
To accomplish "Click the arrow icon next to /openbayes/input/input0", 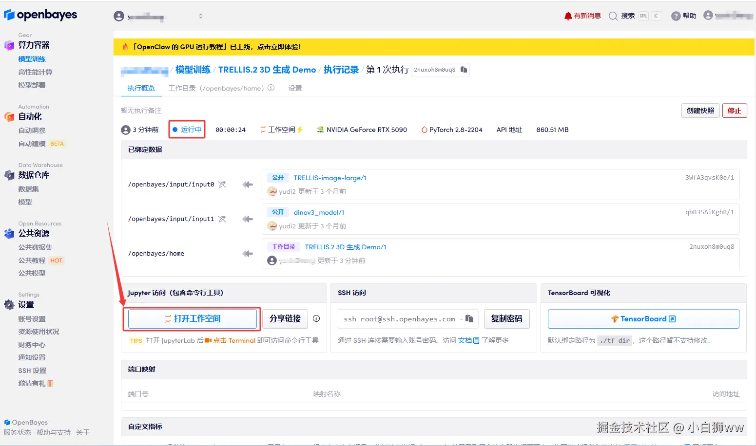I will 248,185.
